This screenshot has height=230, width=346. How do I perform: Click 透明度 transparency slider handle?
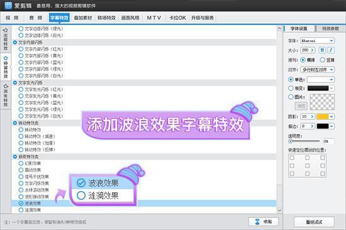point(291,141)
